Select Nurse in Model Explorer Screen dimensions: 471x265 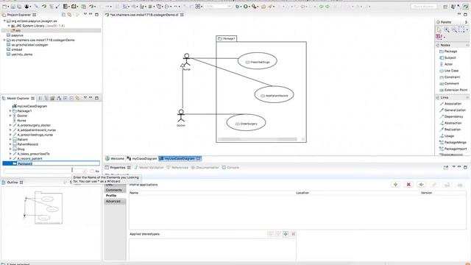point(19,121)
